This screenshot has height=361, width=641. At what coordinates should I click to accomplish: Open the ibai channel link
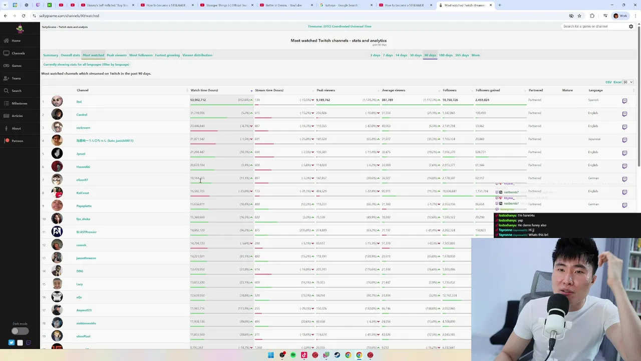coord(79,102)
